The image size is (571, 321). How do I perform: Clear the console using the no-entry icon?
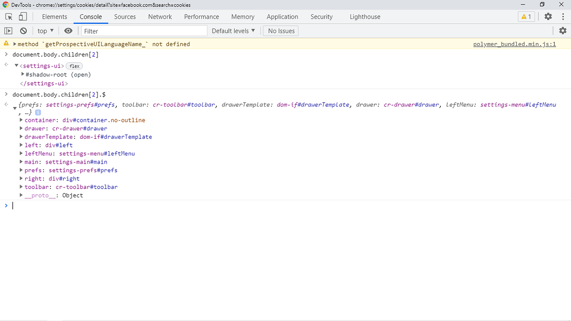coord(23,30)
